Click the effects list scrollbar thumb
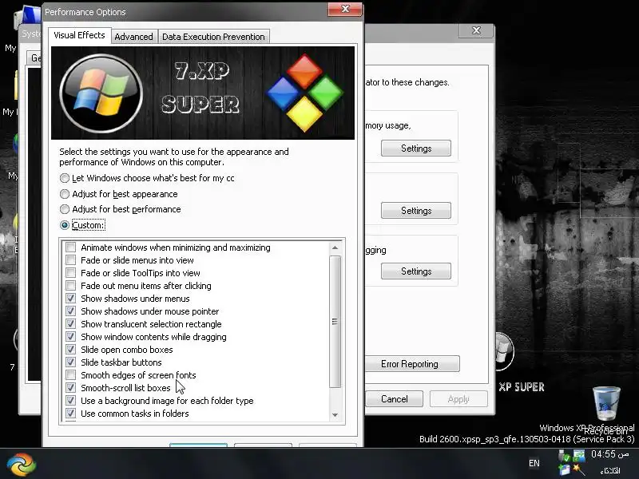639x479 pixels. 335,322
